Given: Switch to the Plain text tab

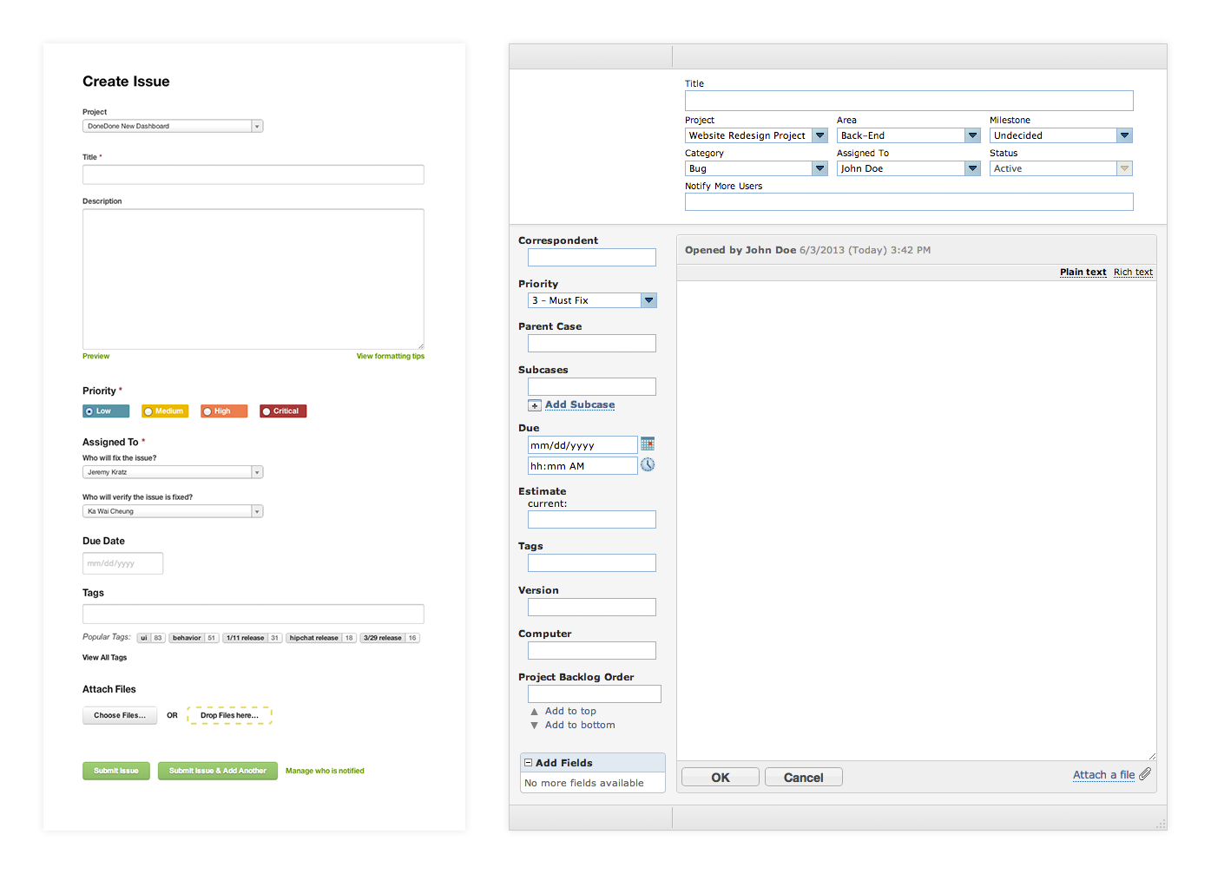Looking at the screenshot, I should [1083, 272].
